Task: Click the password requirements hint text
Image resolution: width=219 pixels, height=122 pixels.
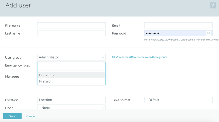Action: 181,40
